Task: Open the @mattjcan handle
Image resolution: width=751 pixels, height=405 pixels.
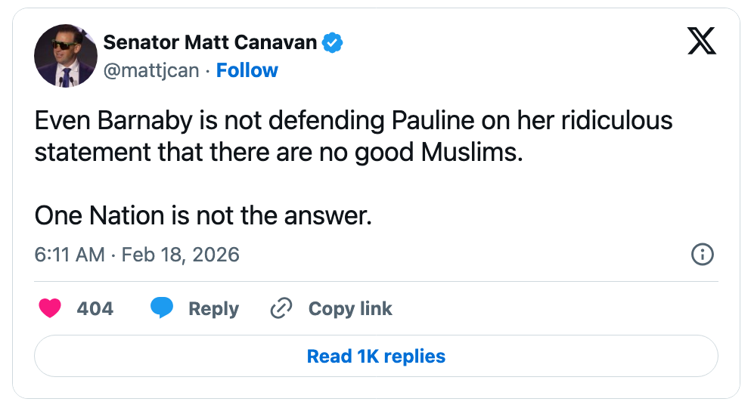Action: 151,70
